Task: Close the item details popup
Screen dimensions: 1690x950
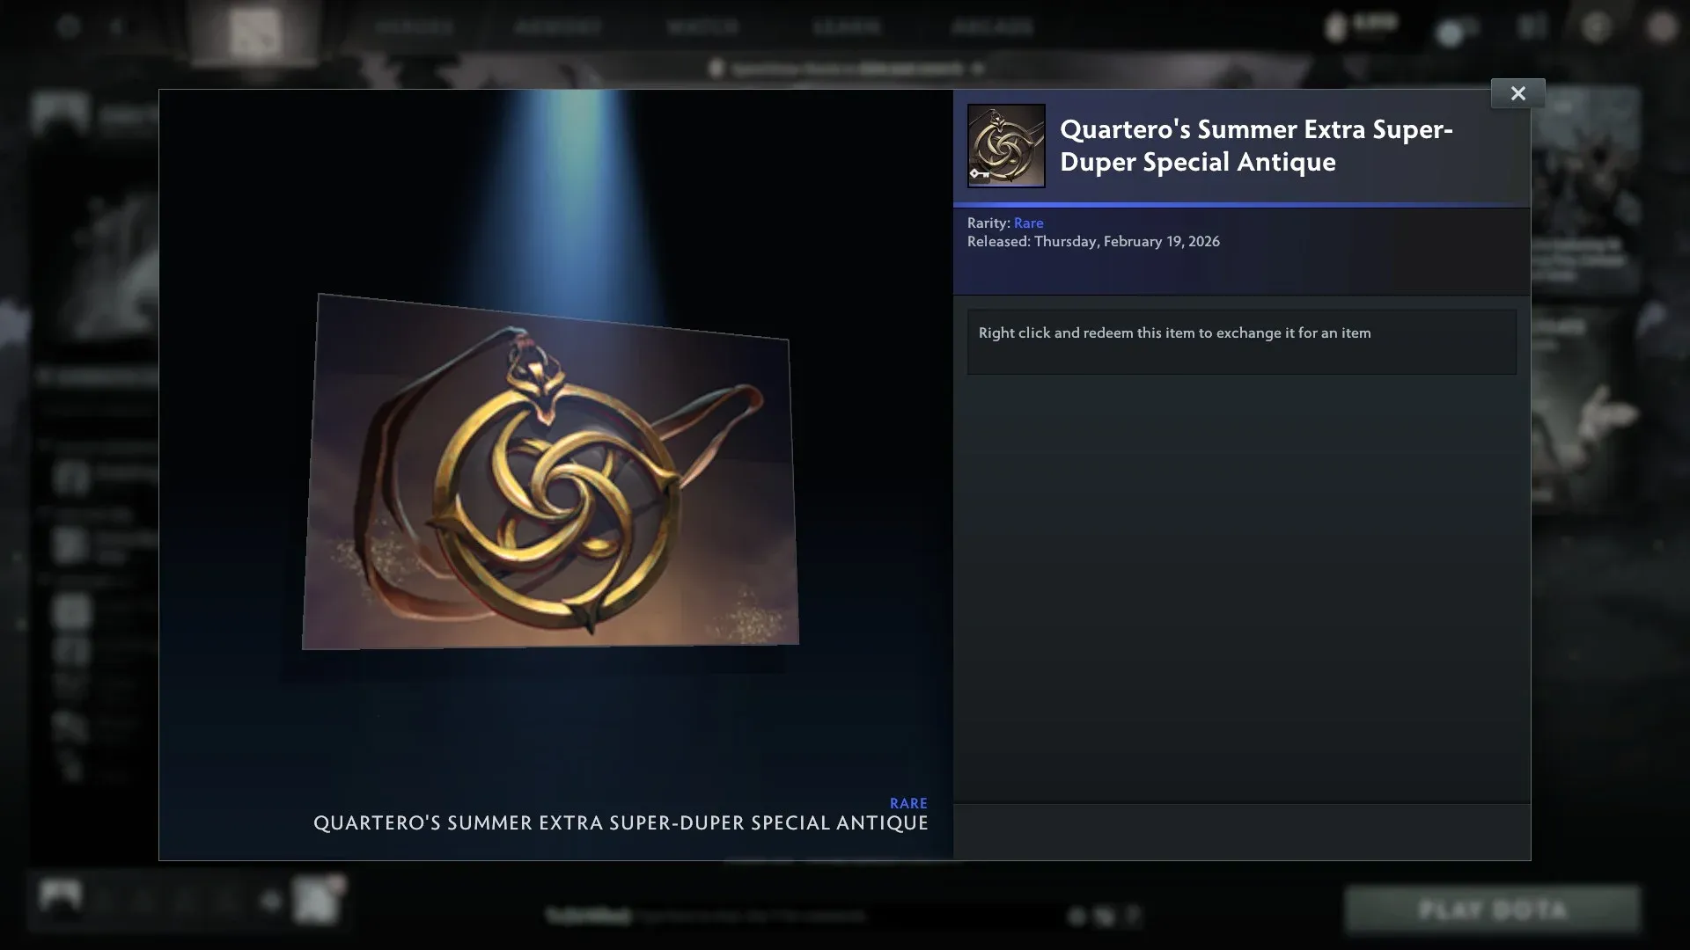Action: [x=1517, y=93]
